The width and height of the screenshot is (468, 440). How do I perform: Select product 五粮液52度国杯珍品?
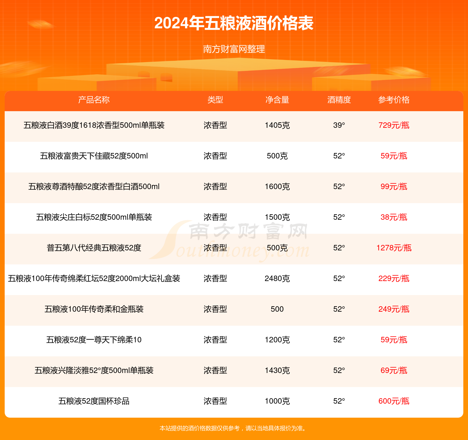(94, 401)
